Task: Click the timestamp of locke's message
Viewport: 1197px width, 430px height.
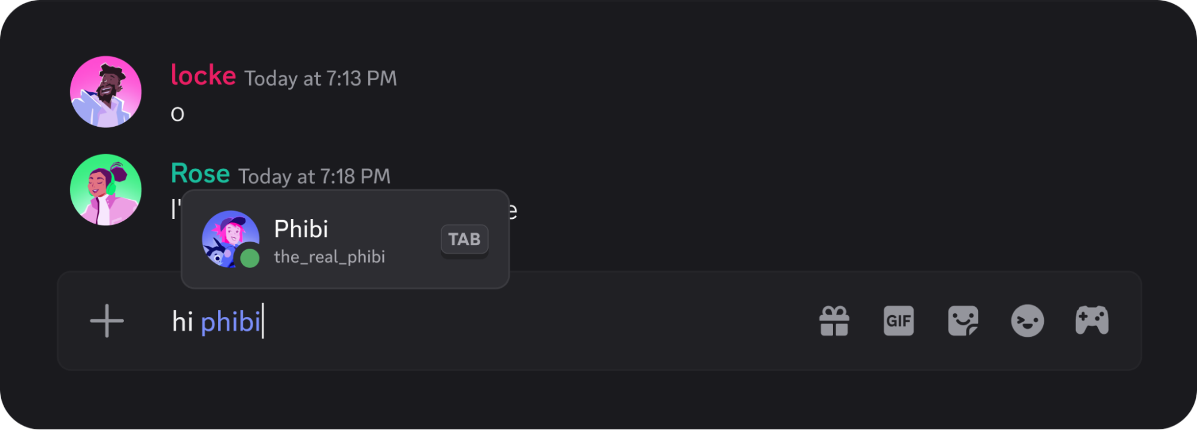Action: coord(320,78)
